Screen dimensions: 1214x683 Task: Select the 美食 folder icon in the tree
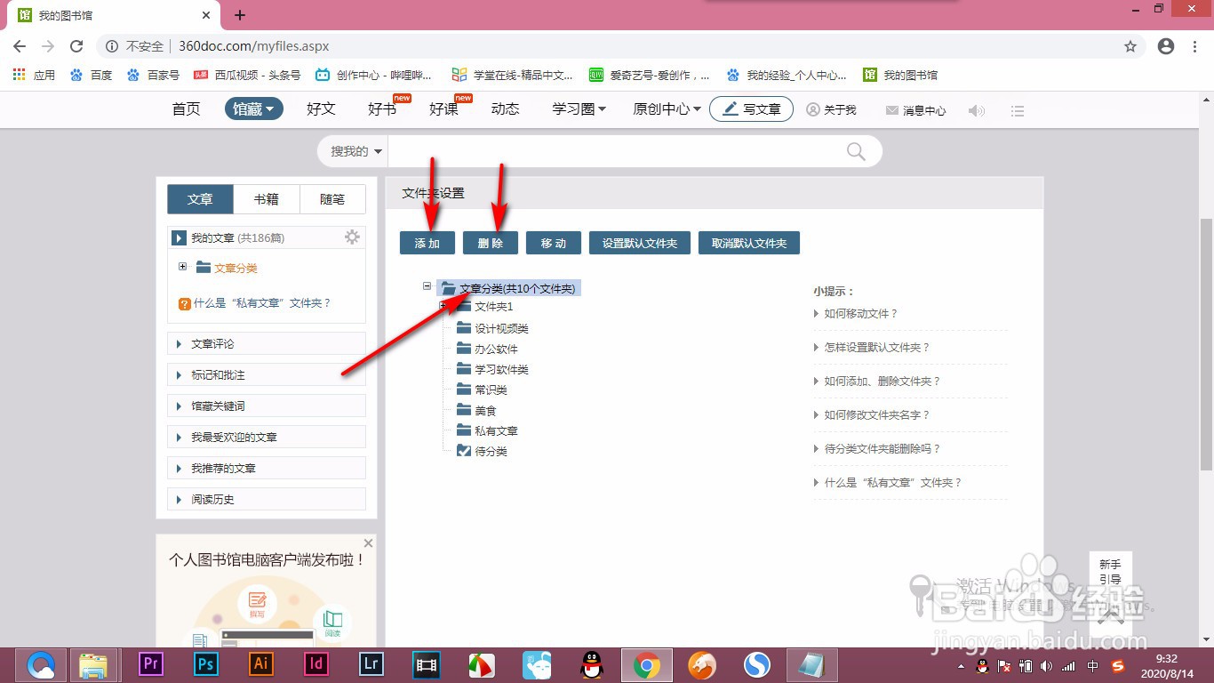(463, 410)
